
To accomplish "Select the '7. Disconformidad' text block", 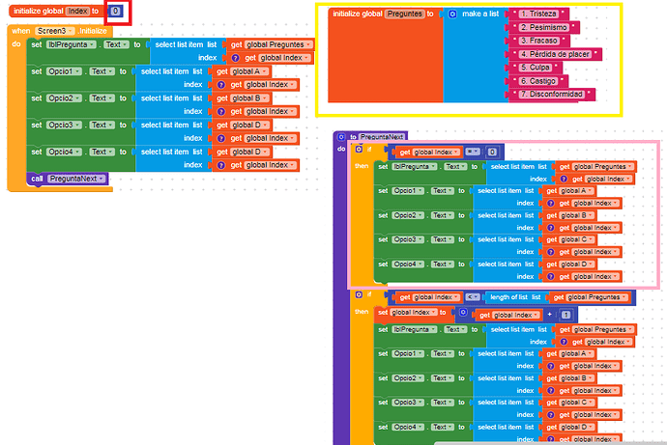I will pos(553,94).
